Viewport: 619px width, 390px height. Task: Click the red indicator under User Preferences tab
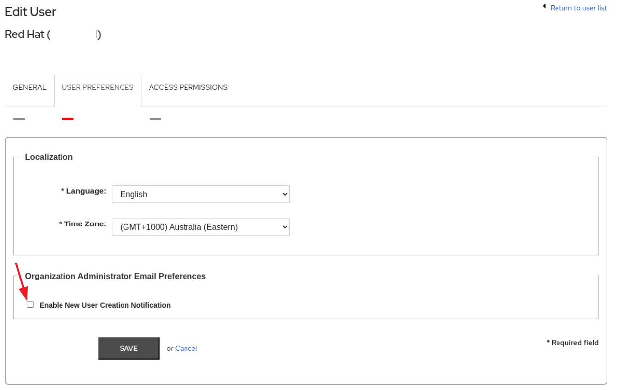[67, 119]
